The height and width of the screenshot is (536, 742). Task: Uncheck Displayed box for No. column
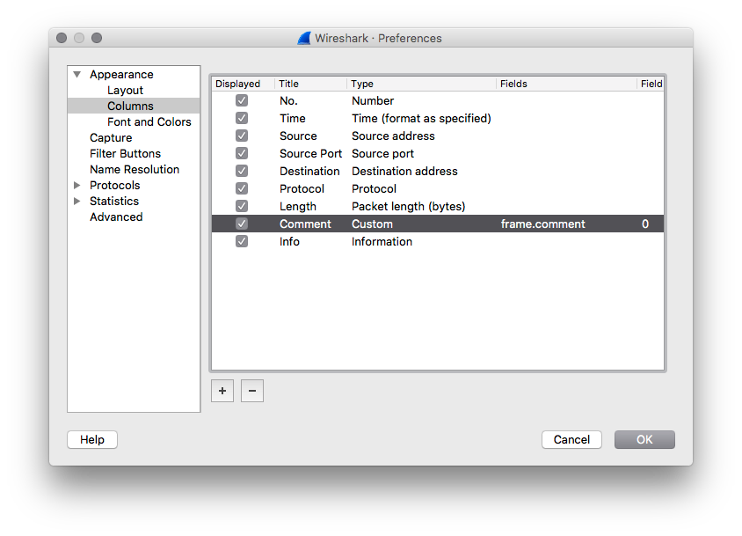click(242, 100)
